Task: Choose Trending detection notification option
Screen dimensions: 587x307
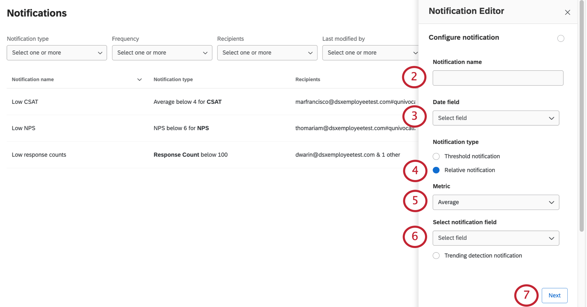Action: coord(436,256)
